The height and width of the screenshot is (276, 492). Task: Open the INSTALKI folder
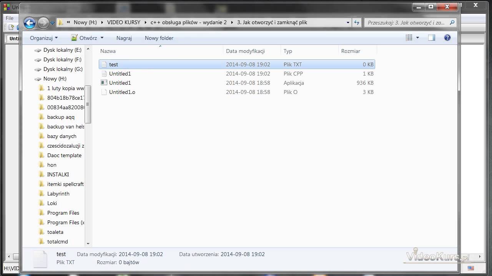(x=58, y=174)
